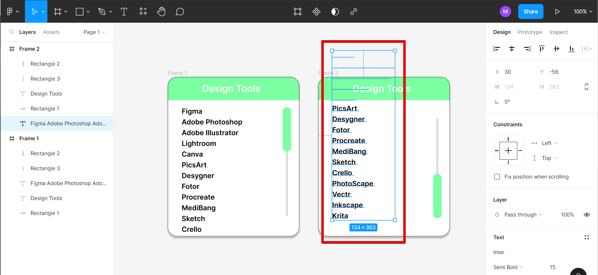Click the Present play icon
The height and width of the screenshot is (275, 598).
(x=557, y=12)
